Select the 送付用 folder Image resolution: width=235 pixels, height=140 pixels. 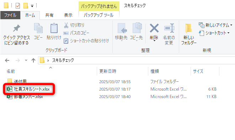[x=20, y=81]
